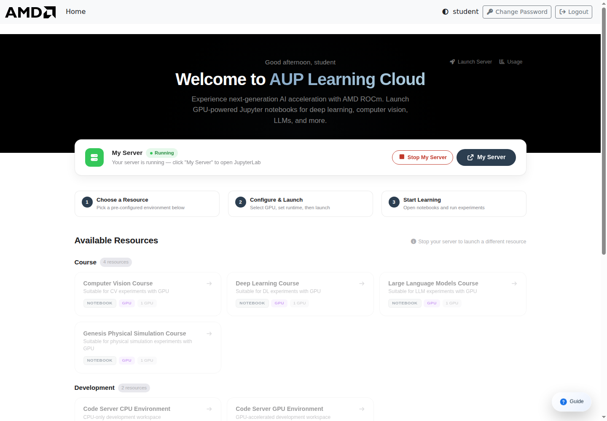Click the Available Resources heading
Viewport: 607px width, 421px height.
pos(116,241)
